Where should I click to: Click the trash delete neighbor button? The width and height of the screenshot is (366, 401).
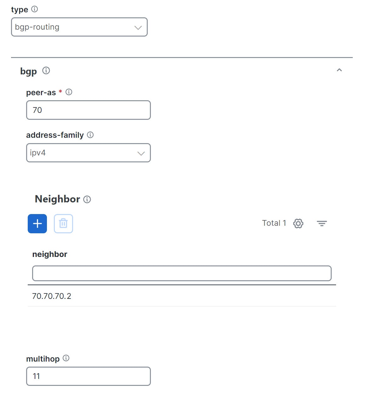click(63, 224)
